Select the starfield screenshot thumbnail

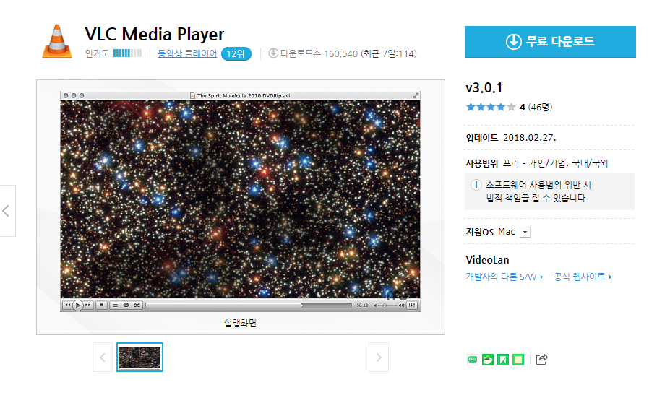[140, 357]
